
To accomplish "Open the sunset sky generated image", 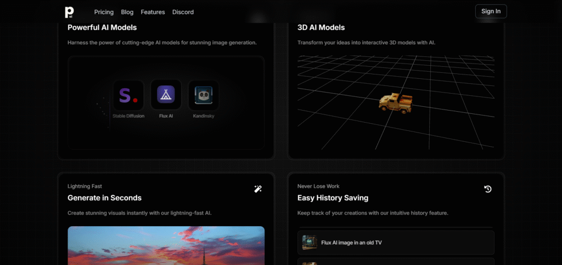I will [166, 246].
